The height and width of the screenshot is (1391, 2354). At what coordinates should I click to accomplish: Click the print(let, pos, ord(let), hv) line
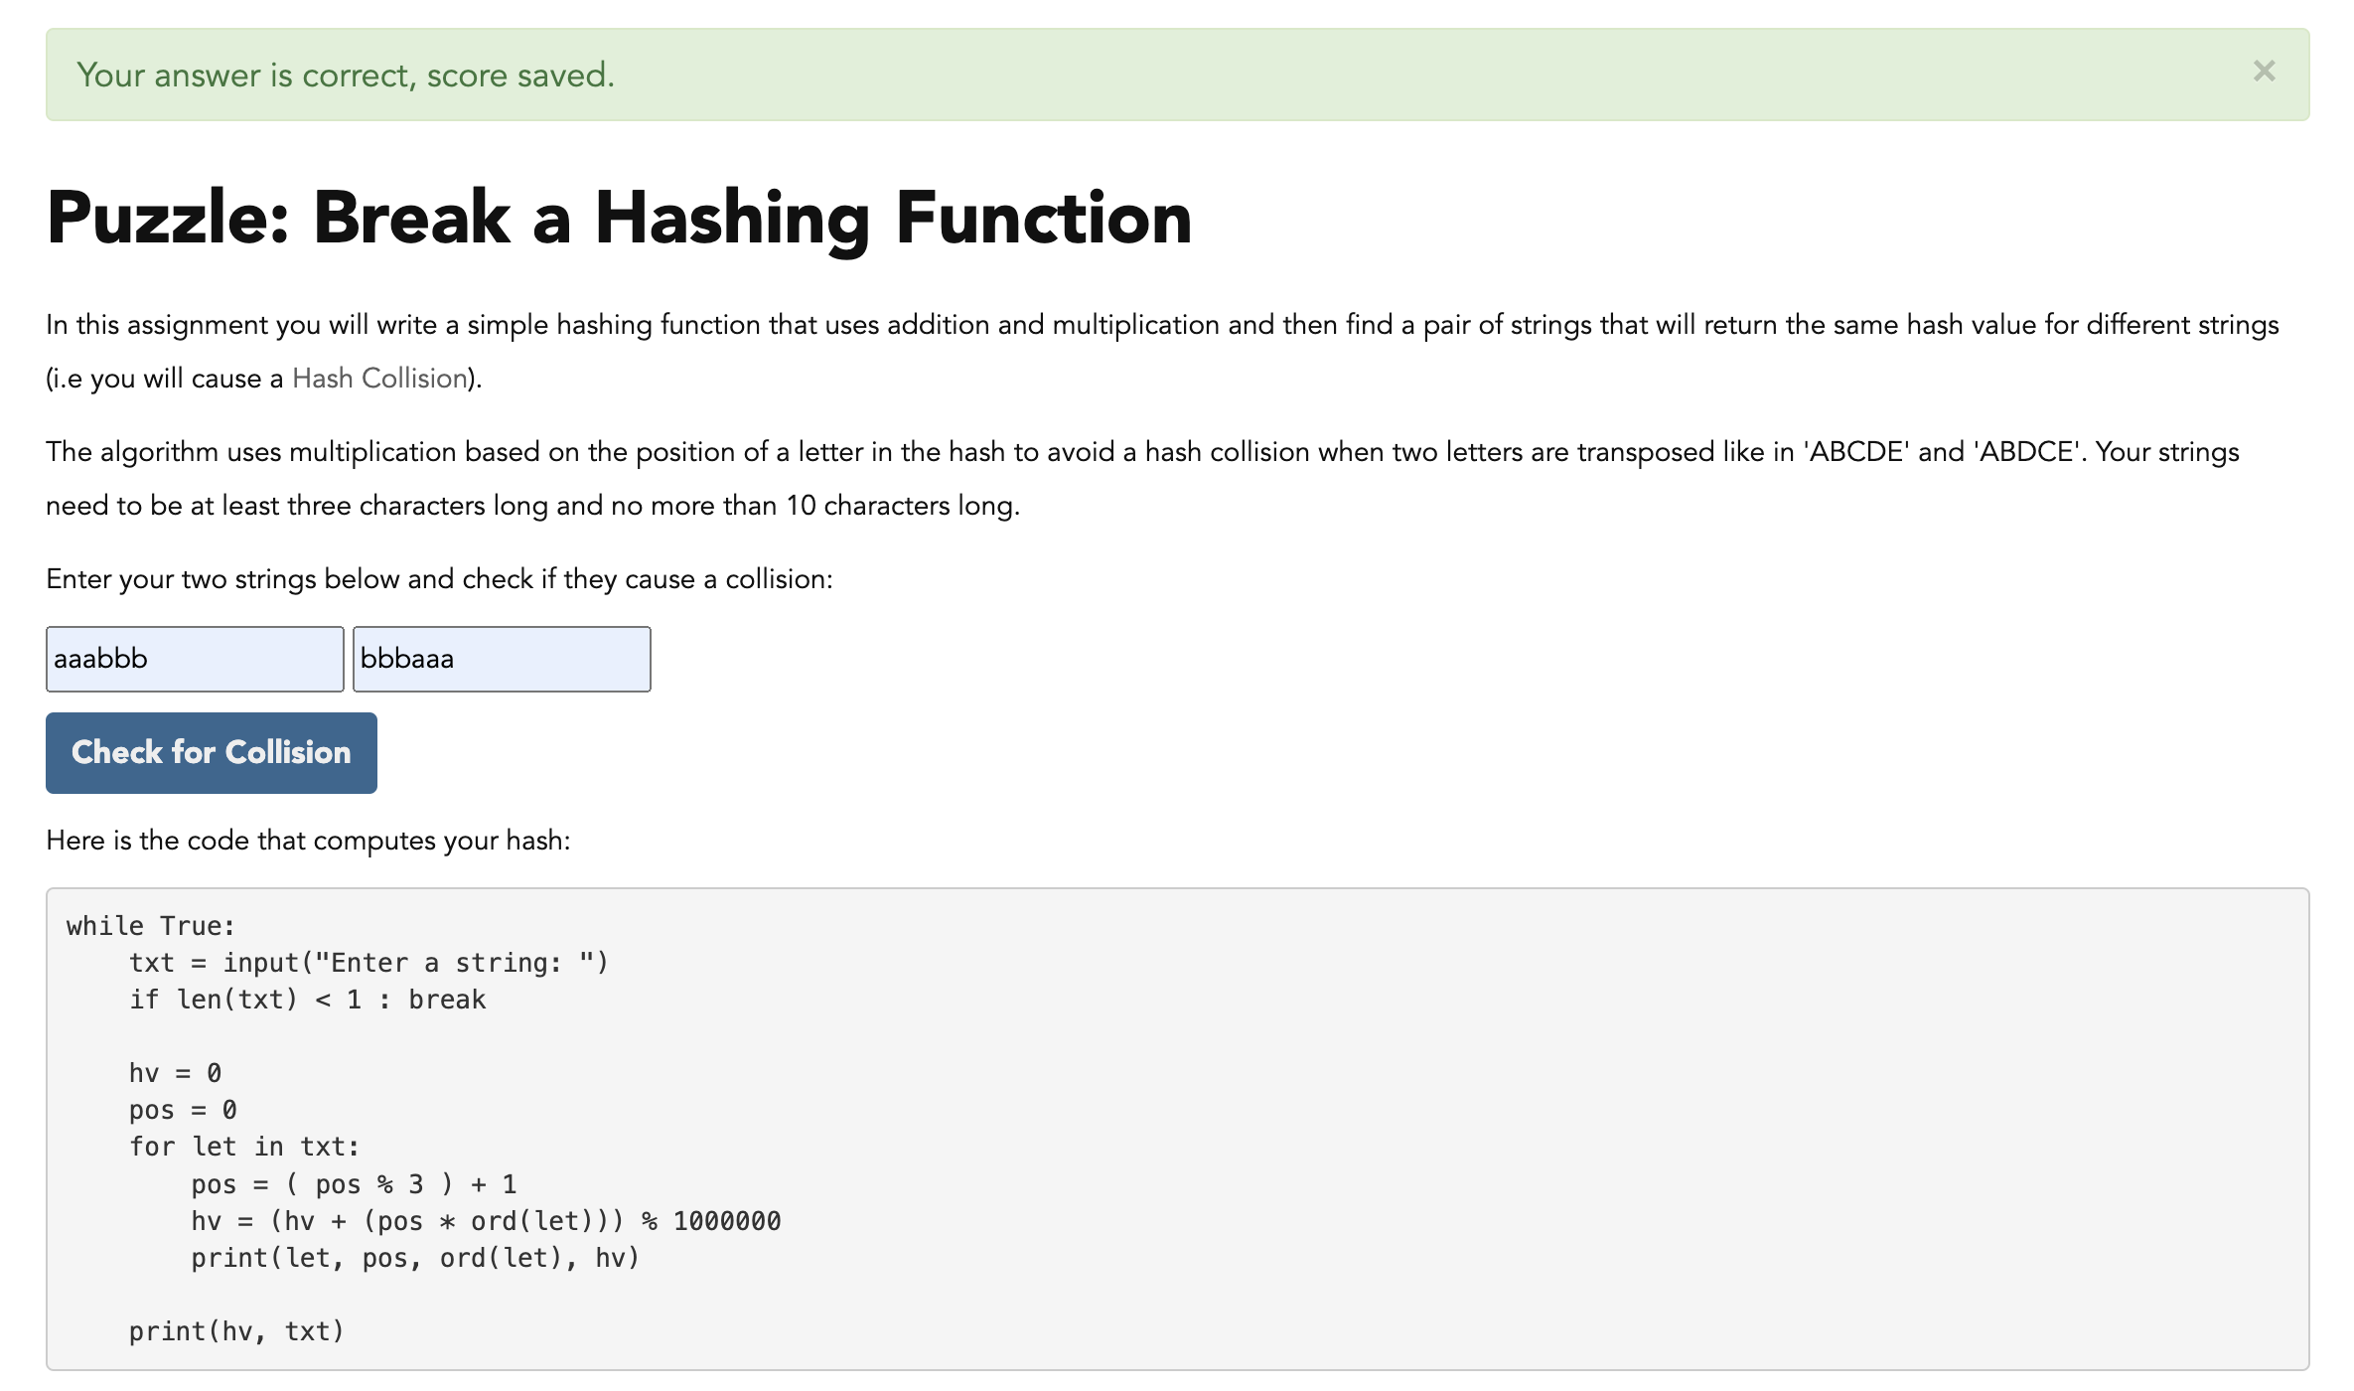415,1258
